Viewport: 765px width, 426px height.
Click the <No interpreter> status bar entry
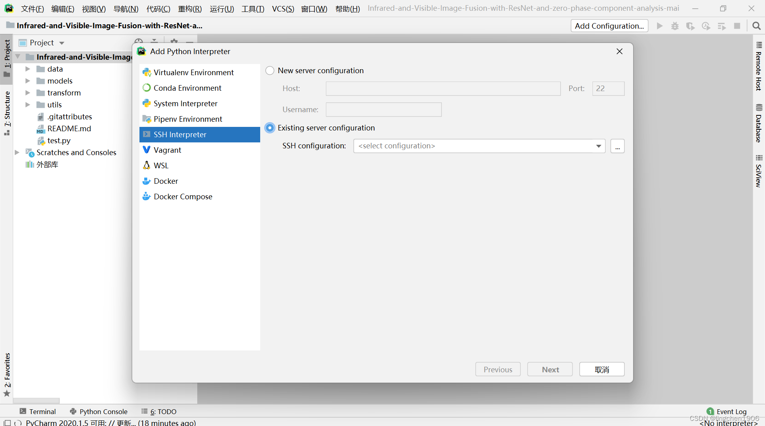point(728,423)
